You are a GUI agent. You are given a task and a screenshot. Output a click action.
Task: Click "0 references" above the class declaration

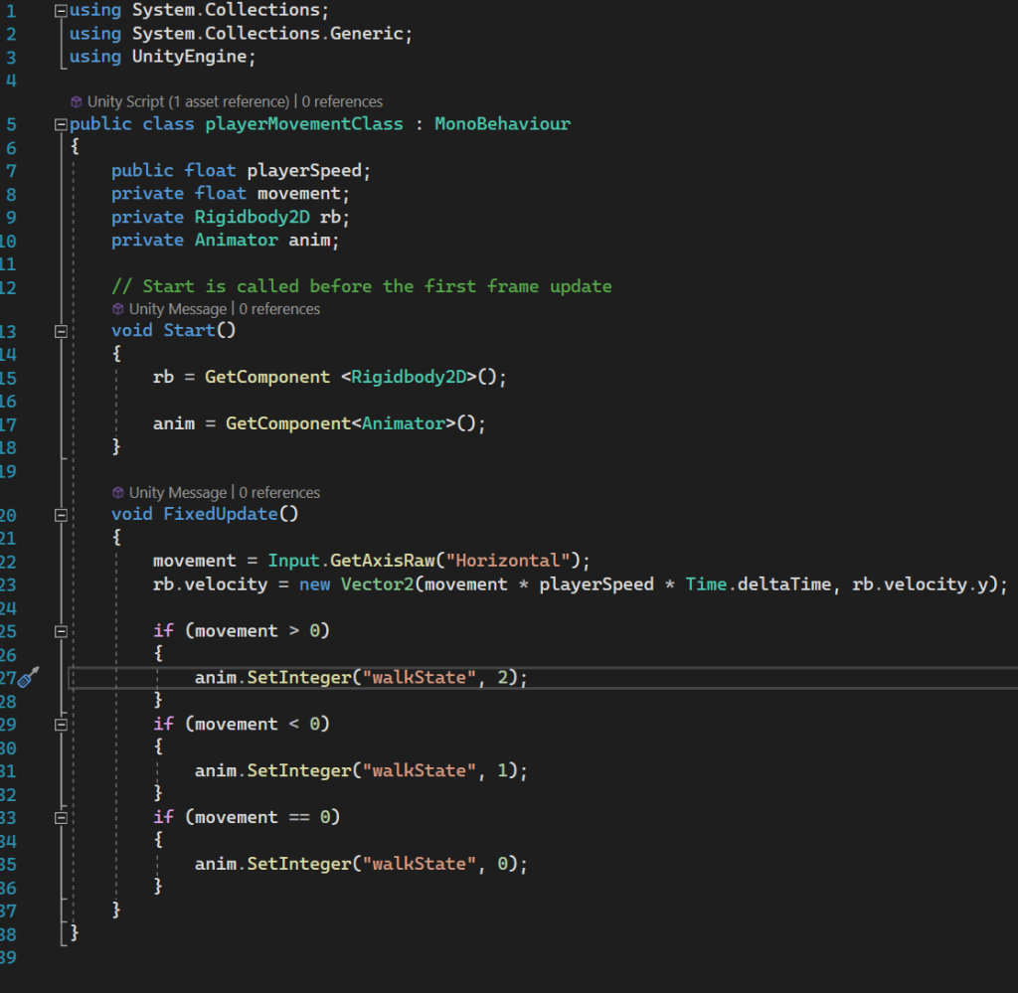[342, 101]
